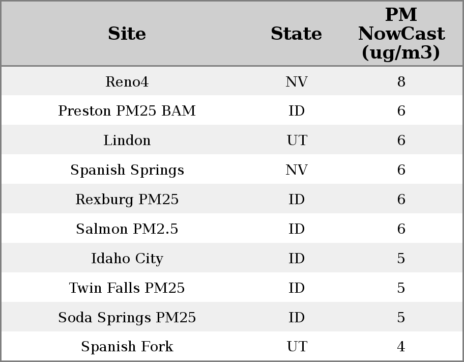Image resolution: width=464 pixels, height=362 pixels.
Task: Click the PM value for Twin Falls PM25
Action: [401, 288]
